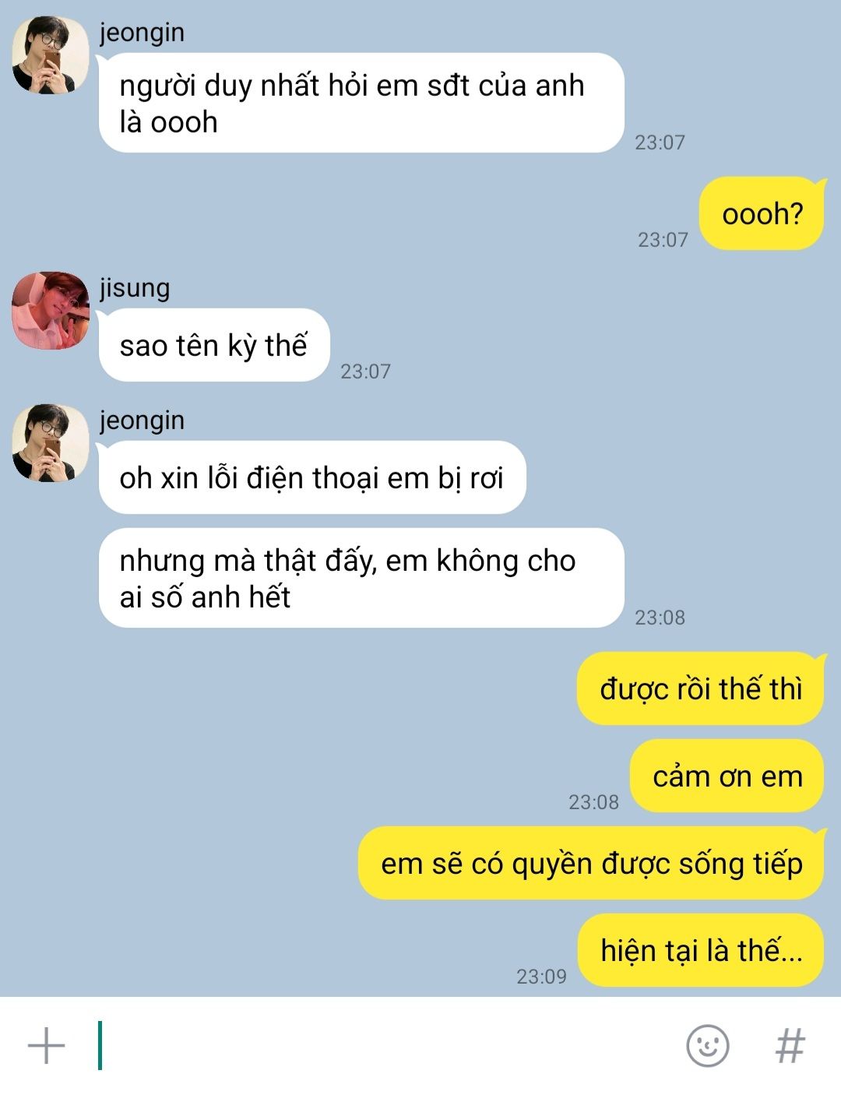The height and width of the screenshot is (1095, 841).
Task: Select 'em sẽ có quyền được sống tiếp' bubble
Action: click(x=591, y=863)
